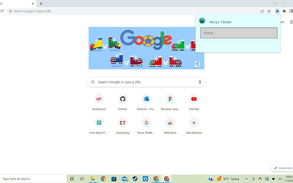Focus the Movie Finder Search field
Viewport: 293px width, 183px height.
coord(239,33)
